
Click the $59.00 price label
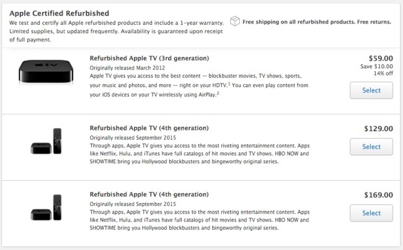(x=381, y=58)
